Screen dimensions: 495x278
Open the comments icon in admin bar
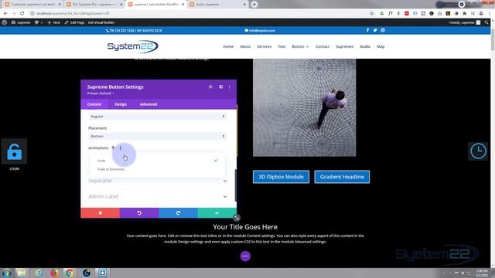(x=38, y=22)
